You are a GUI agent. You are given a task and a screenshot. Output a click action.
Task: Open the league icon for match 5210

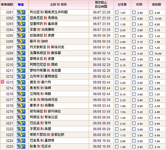21,65
